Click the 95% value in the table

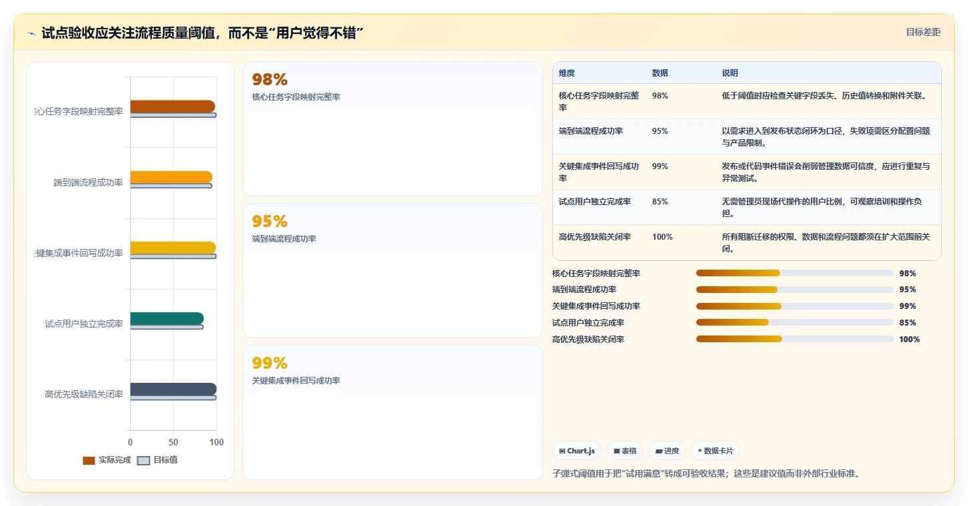660,131
